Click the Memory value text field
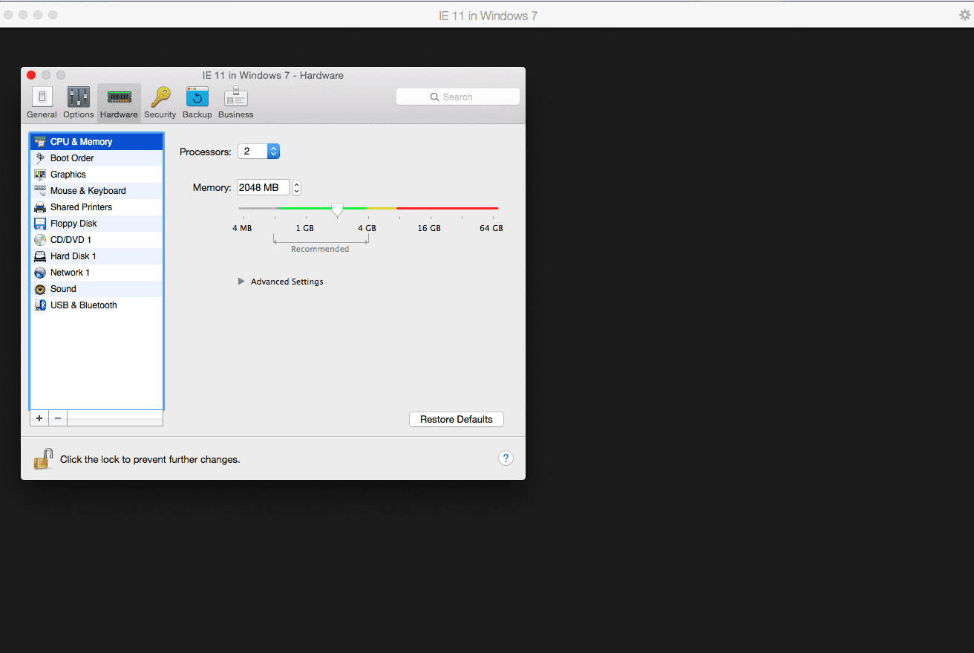 (263, 188)
